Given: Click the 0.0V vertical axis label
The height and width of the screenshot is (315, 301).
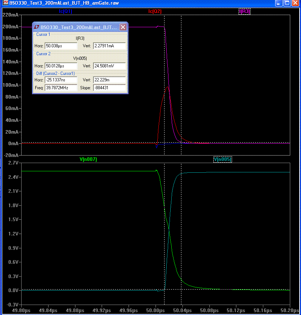Looking at the screenshot, I should (13, 291).
